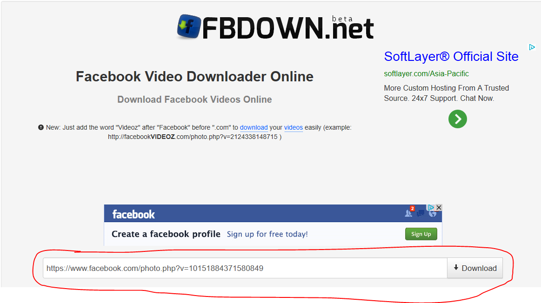Click the FBDOWN blue arrow logo icon
Image resolution: width=541 pixels, height=303 pixels.
click(x=189, y=26)
